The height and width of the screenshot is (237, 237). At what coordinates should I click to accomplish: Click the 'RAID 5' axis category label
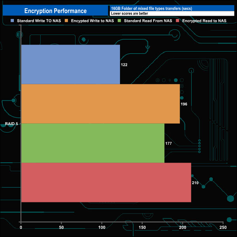[x=11, y=124]
